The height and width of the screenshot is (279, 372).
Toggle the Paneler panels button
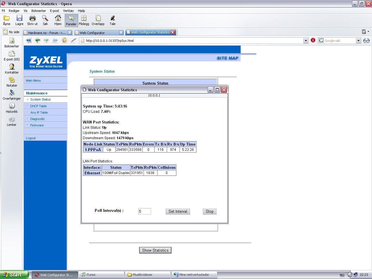pyautogui.click(x=71, y=20)
